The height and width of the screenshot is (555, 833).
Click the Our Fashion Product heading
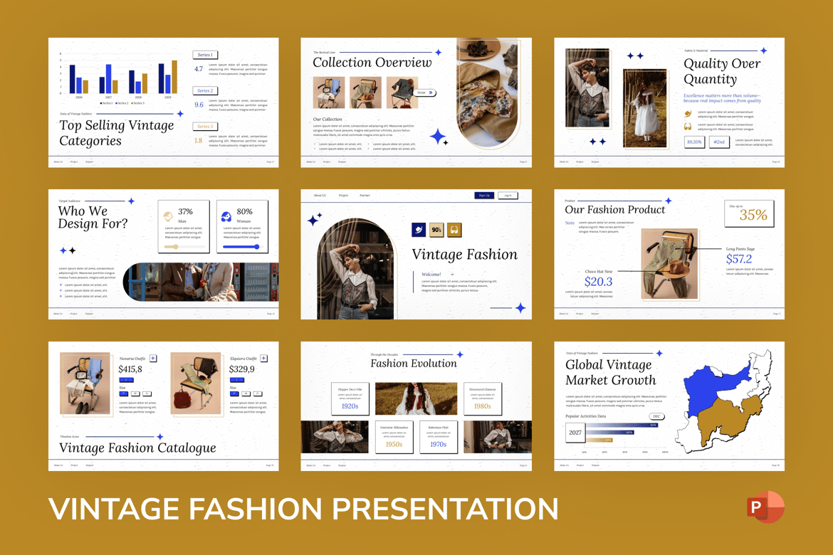614,210
